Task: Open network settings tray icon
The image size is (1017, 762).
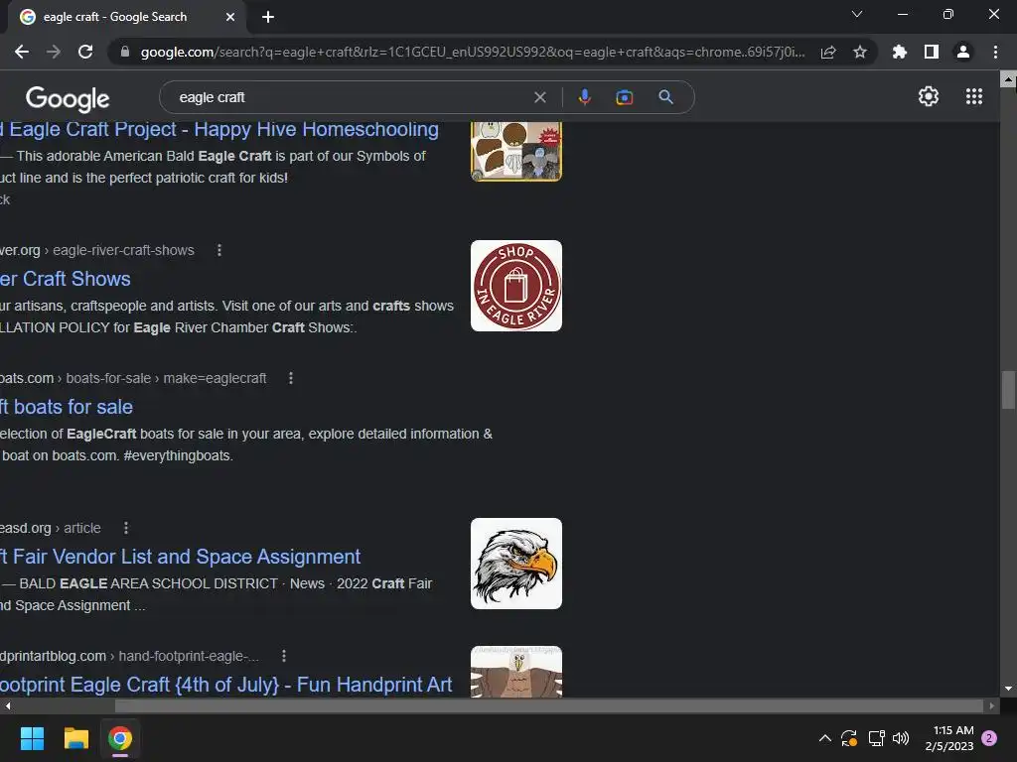Action: pos(876,738)
